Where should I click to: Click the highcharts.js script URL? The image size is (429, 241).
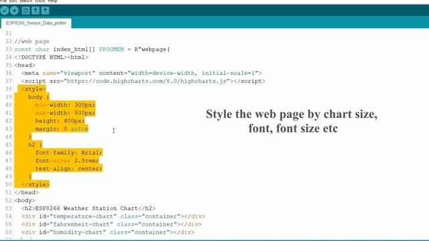[147, 81]
